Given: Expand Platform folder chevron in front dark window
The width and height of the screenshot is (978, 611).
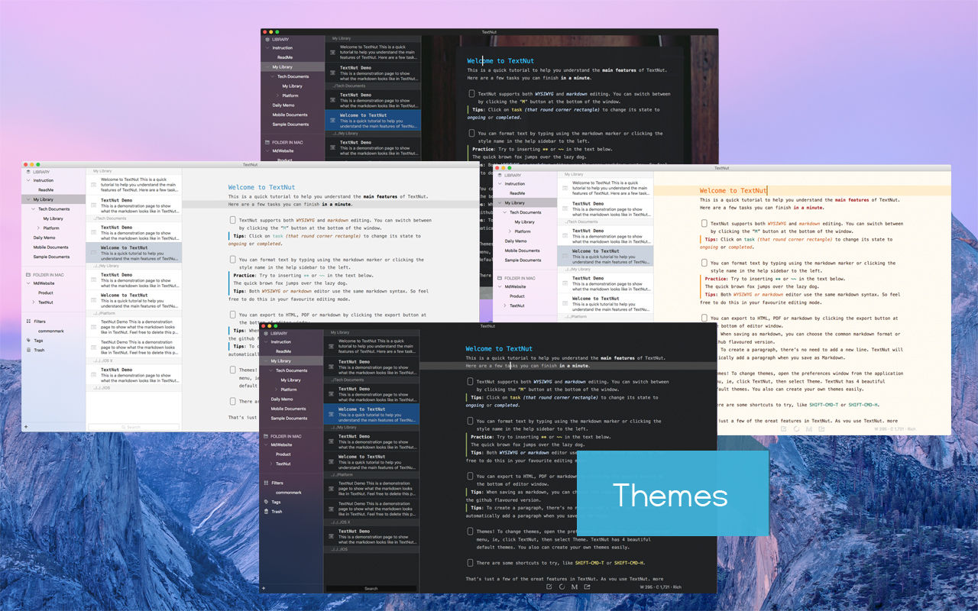Looking at the screenshot, I should pyautogui.click(x=277, y=390).
